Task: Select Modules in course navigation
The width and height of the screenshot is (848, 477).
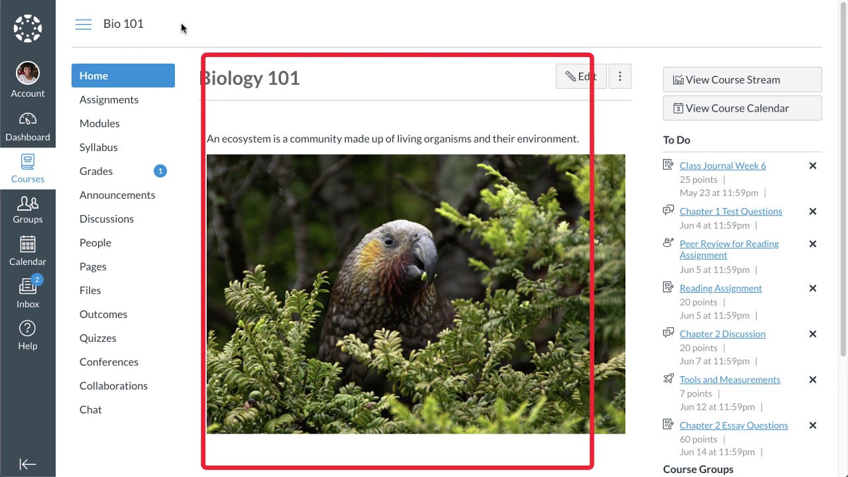Action: [x=99, y=123]
